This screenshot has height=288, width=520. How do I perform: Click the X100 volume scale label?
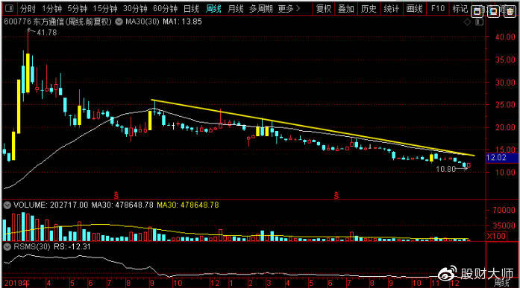click(496, 236)
